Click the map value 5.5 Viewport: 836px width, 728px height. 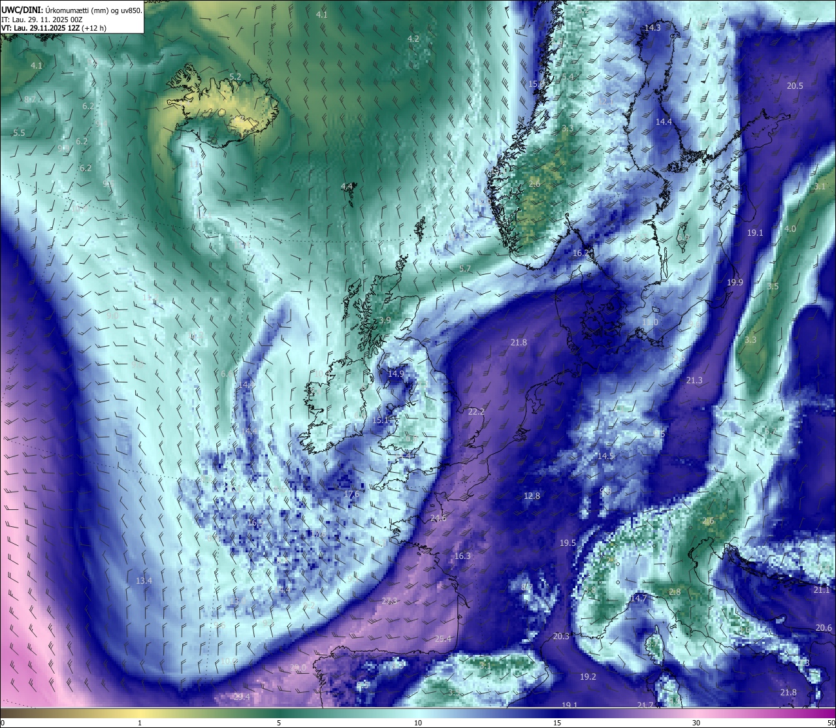[x=19, y=133]
